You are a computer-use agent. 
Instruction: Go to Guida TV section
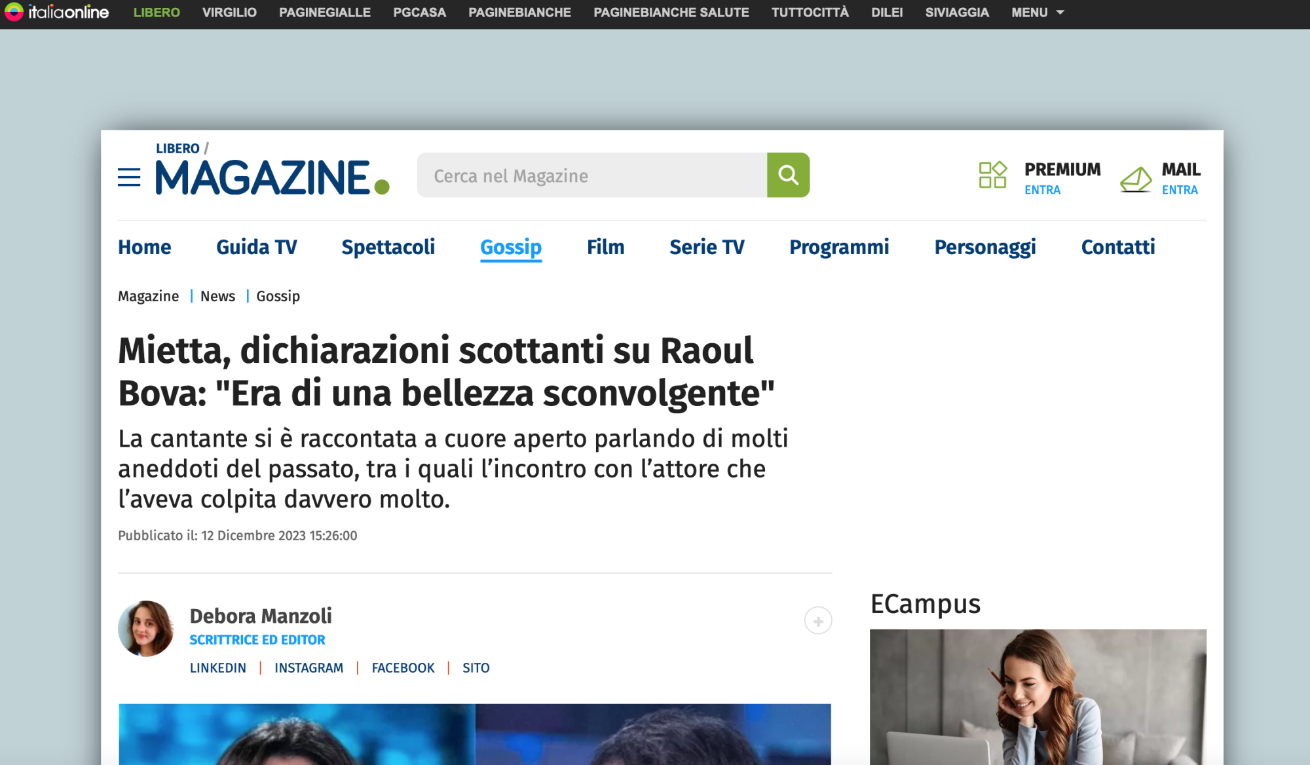(x=256, y=247)
